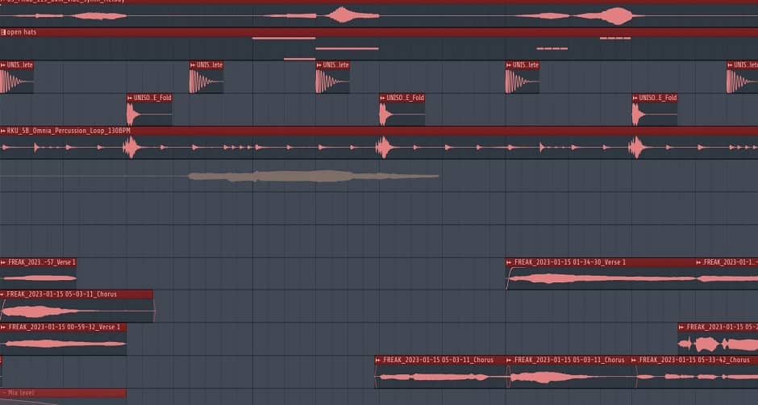The width and height of the screenshot is (758, 405).
Task: Click menu icon of first UNISO..E_Fold clip
Action: pos(131,98)
